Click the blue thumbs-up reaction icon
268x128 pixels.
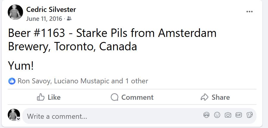[x=12, y=81]
